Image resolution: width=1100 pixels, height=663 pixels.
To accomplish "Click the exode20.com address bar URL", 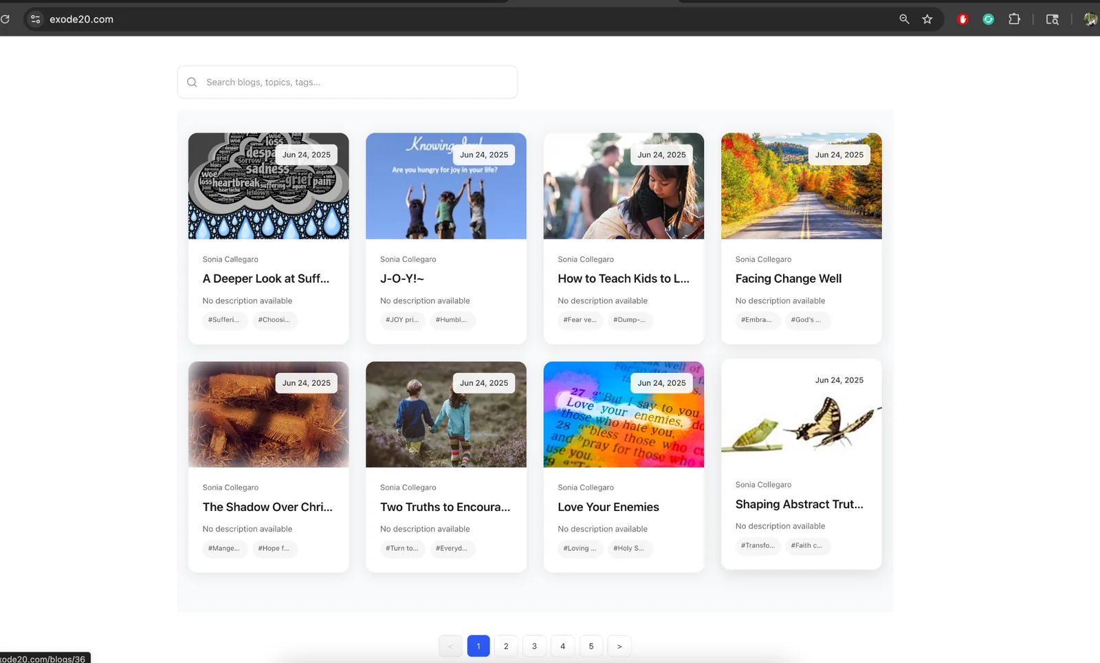I will (81, 19).
